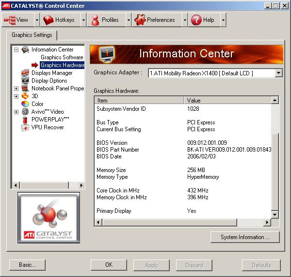
Task: Click the ATI logo in title bar
Action: click(x=6, y=6)
